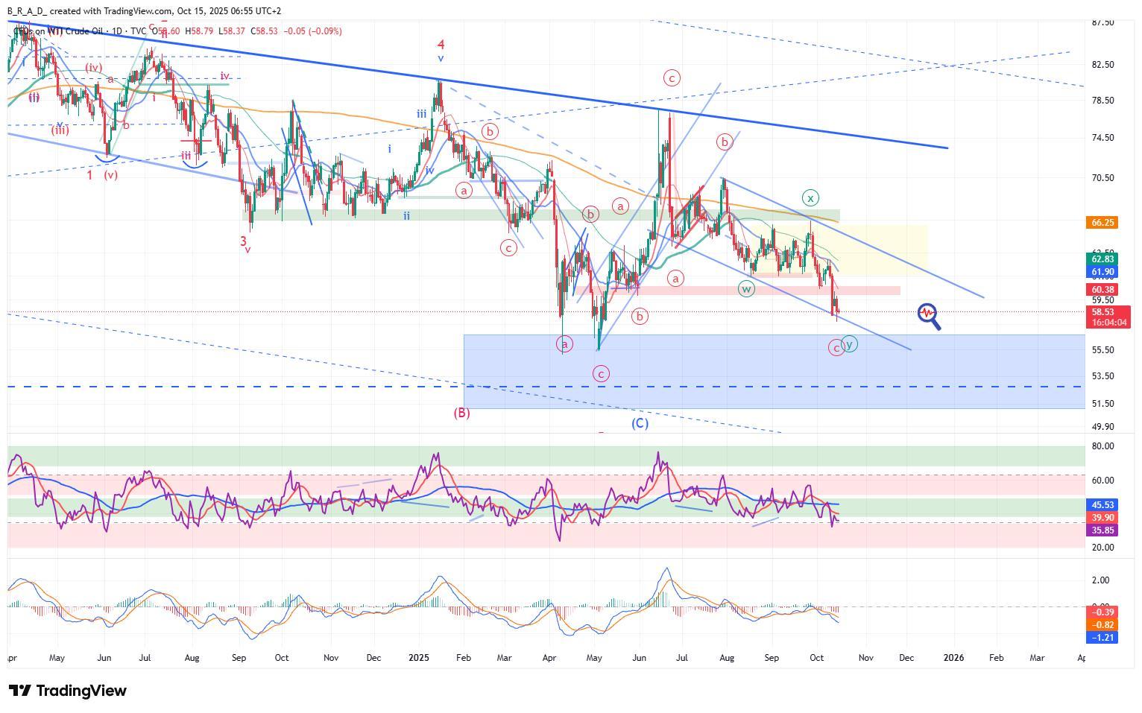
Task: Click the orange 66.25 price label
Action: coord(1102,222)
